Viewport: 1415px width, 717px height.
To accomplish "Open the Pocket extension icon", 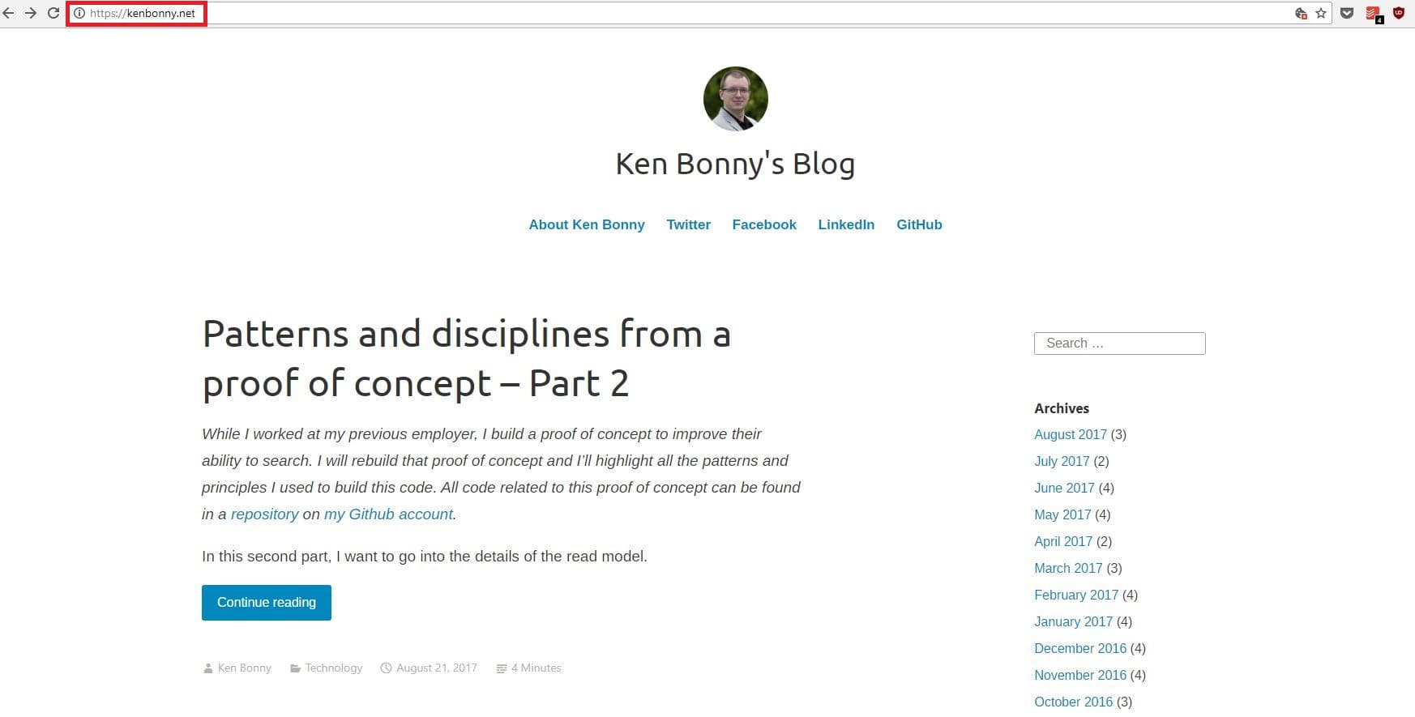I will coord(1347,13).
